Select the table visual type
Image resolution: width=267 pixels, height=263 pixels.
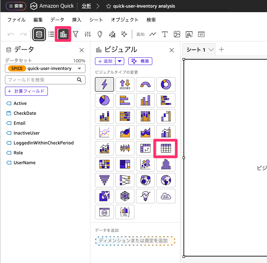point(166,148)
